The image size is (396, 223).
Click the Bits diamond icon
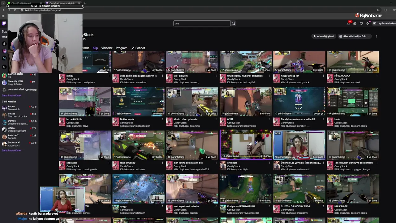pyautogui.click(x=368, y=24)
